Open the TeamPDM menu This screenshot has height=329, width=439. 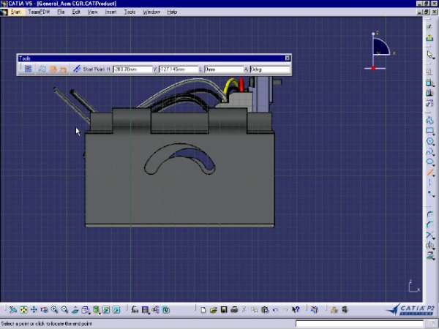(39, 12)
